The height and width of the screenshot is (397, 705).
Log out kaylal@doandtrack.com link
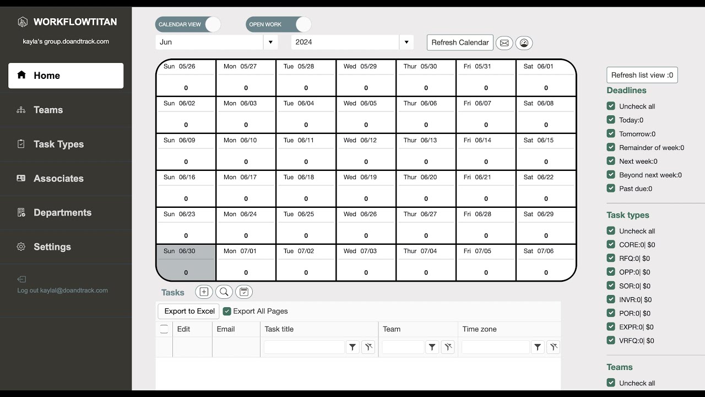(x=62, y=291)
